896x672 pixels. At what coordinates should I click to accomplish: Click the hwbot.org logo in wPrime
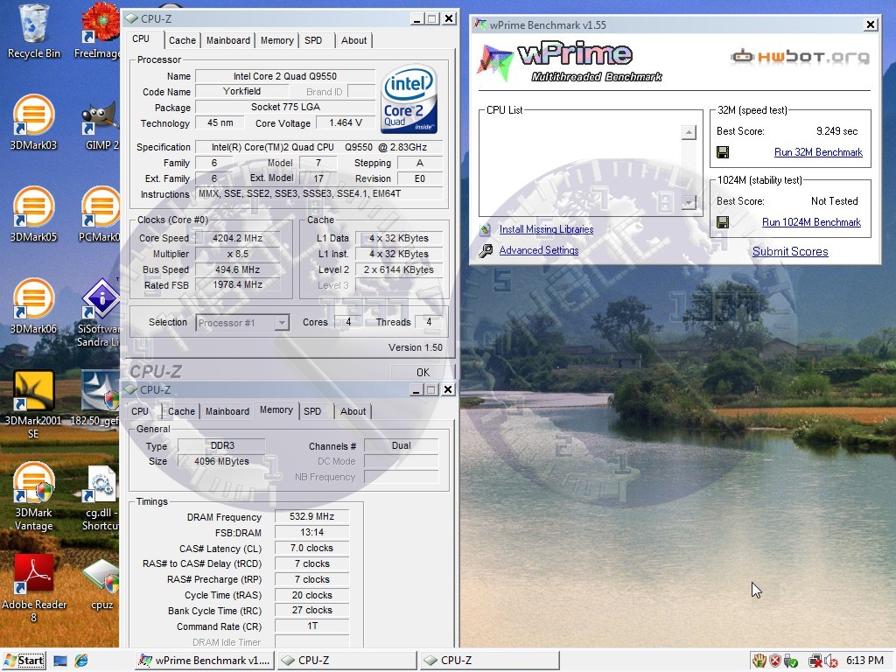click(800, 57)
